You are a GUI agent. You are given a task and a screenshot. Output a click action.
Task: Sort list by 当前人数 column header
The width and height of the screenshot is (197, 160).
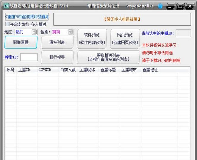pos(68,70)
